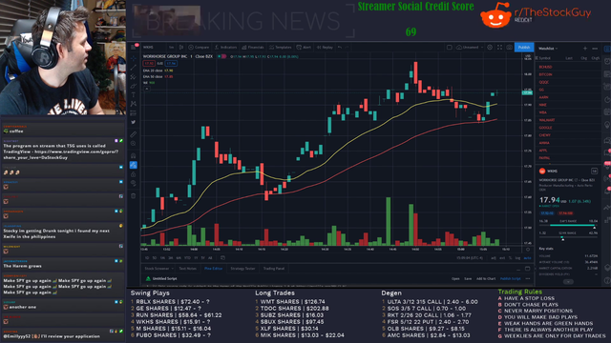Click the red sell price button 17.92

click(x=149, y=64)
